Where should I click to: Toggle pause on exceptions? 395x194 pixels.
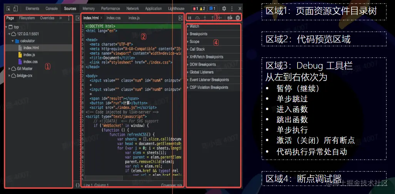pyautogui.click(x=238, y=18)
